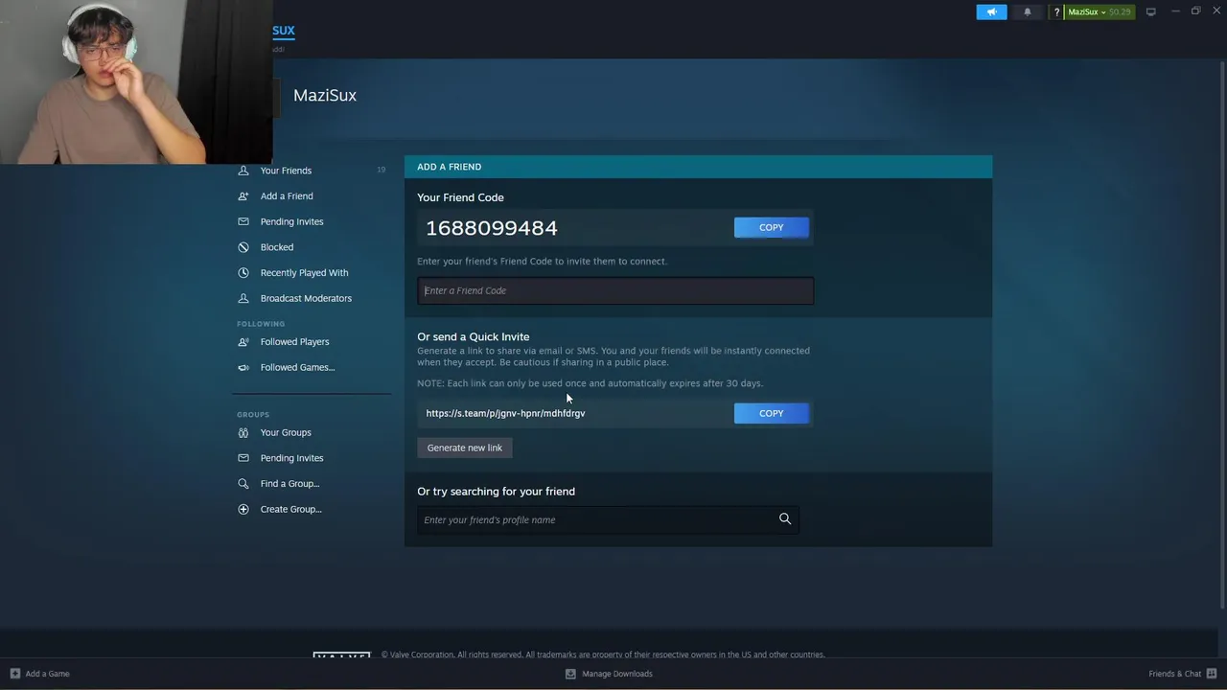Click Generate new link button
This screenshot has width=1227, height=690.
[x=465, y=448]
